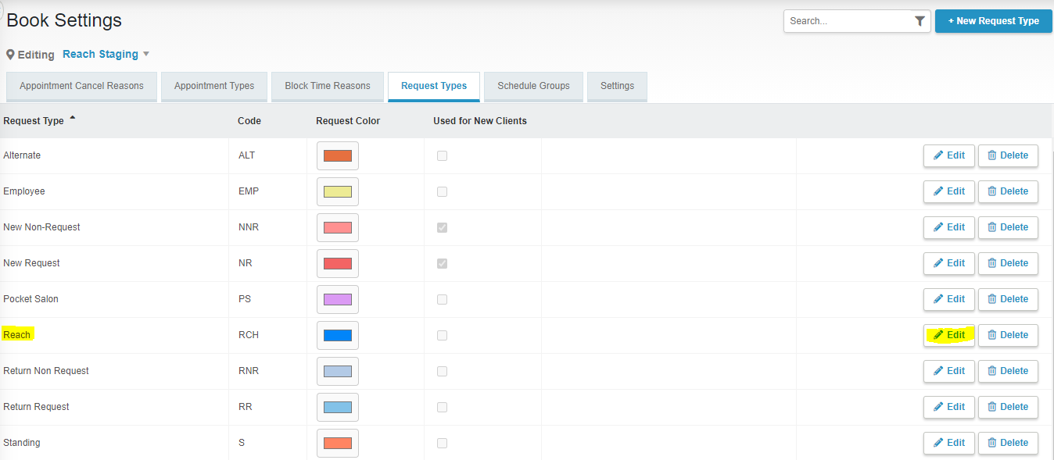1054x460 pixels.
Task: Click the Return Non Request name
Action: coord(46,371)
